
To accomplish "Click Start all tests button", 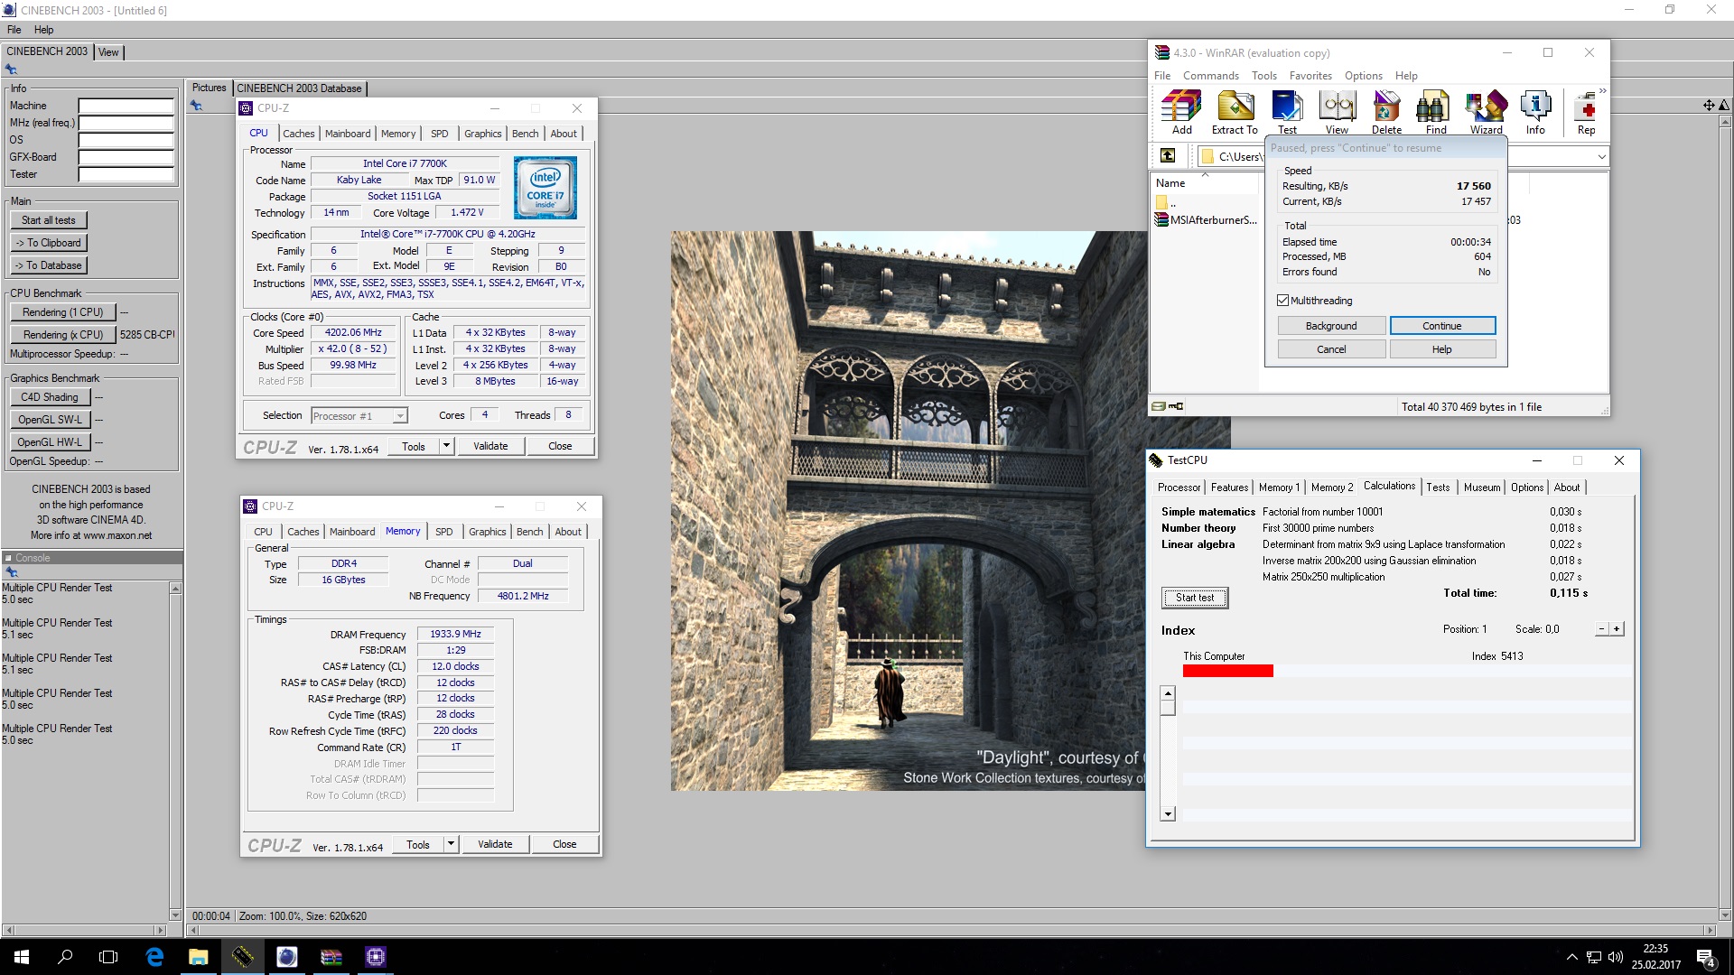I will pyautogui.click(x=49, y=220).
